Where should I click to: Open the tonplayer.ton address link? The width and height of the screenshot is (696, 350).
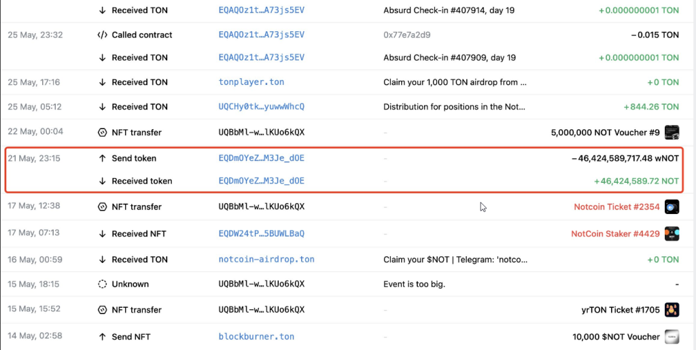(x=251, y=82)
